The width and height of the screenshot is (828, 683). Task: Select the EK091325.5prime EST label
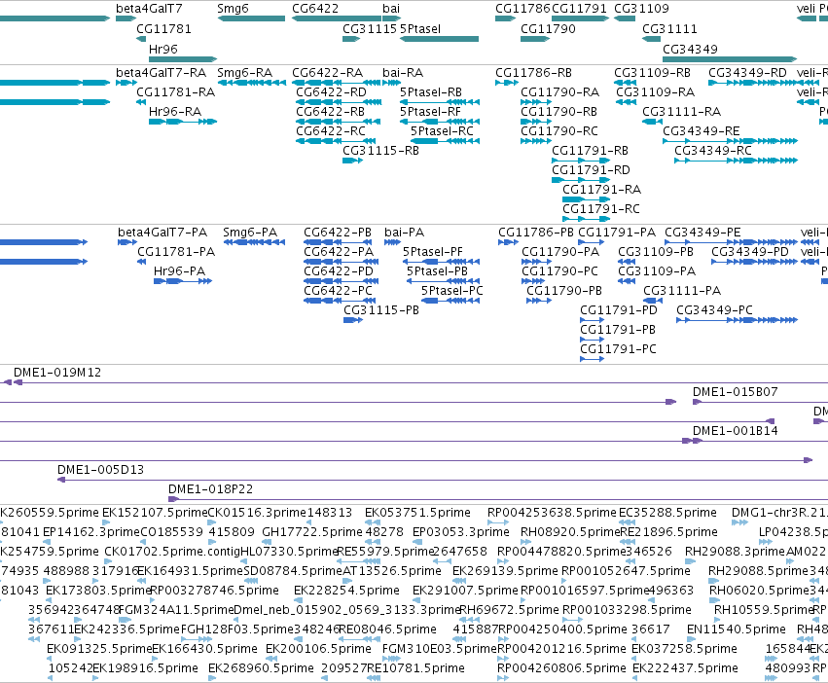(99, 649)
